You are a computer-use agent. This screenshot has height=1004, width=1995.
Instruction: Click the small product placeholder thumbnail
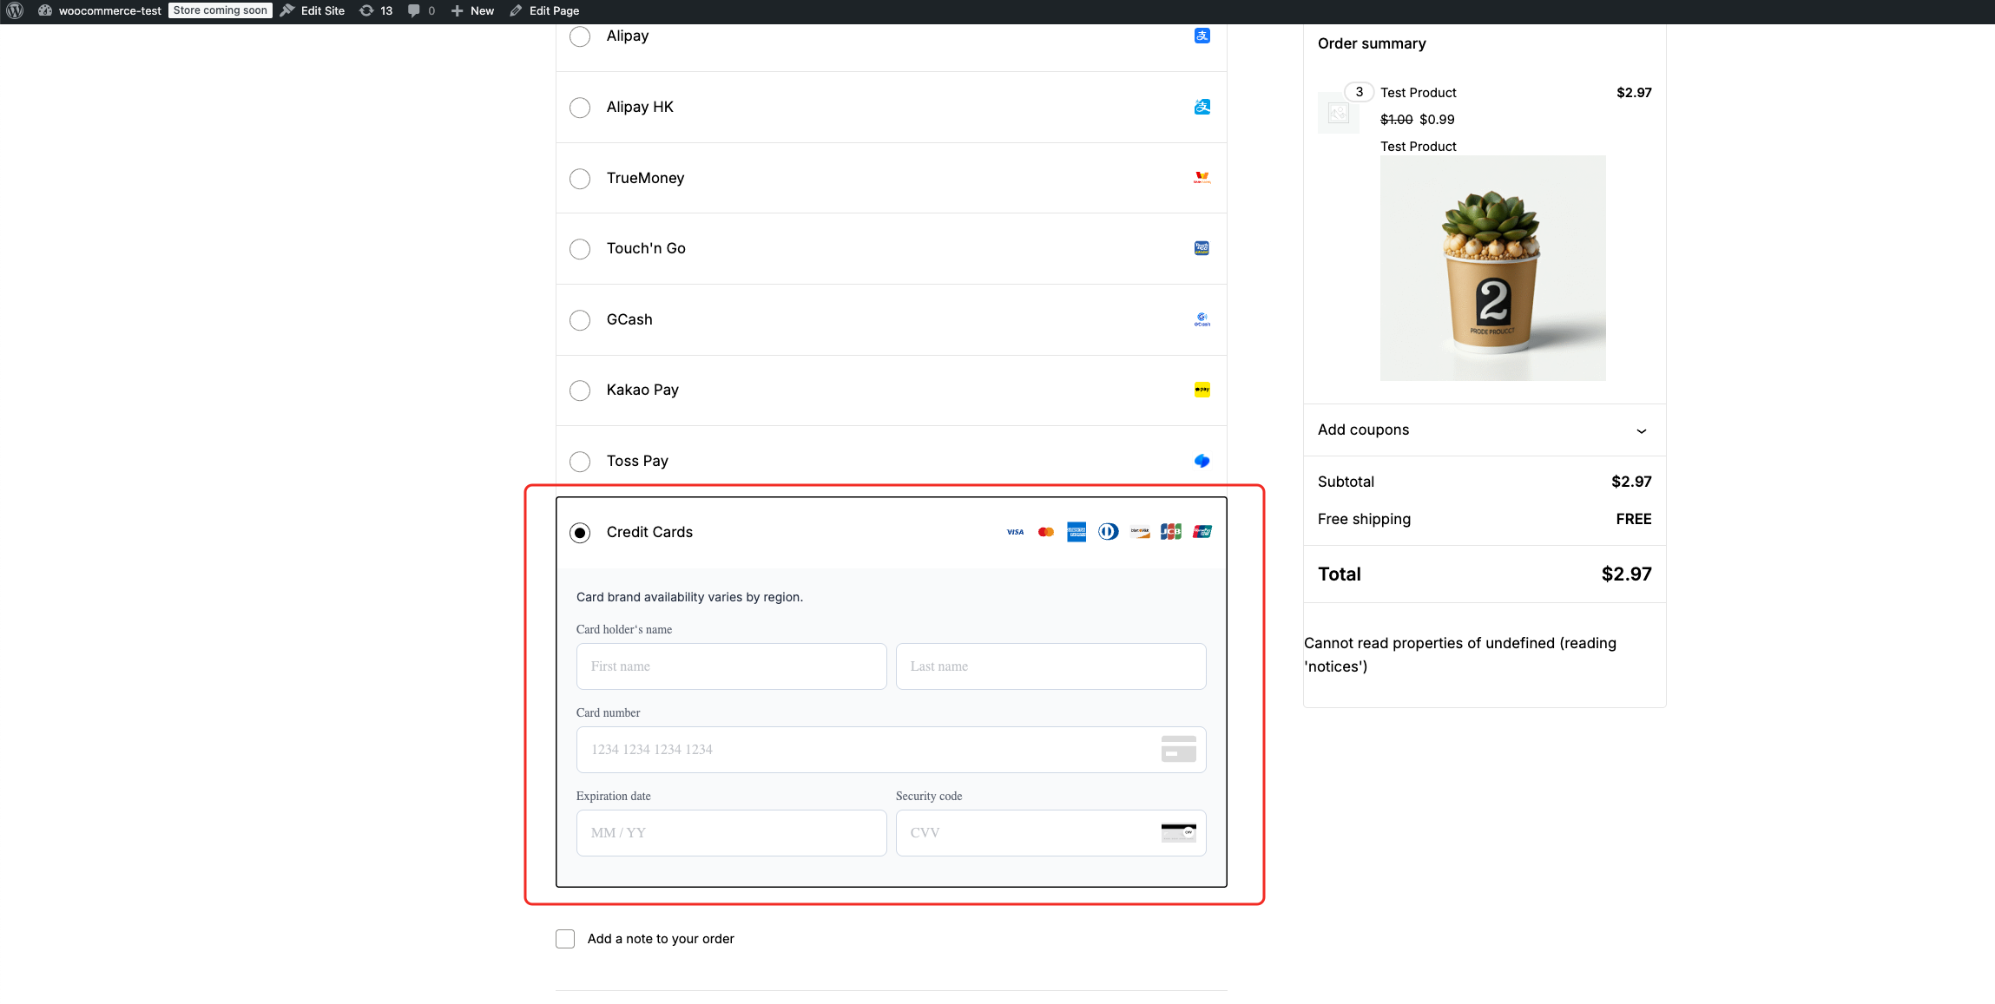1339,113
